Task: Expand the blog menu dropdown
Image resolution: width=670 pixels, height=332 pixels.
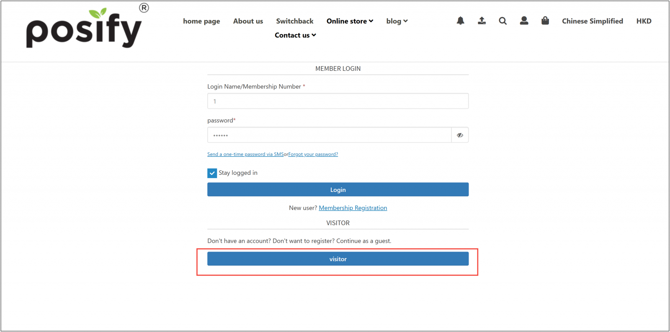Action: (397, 21)
